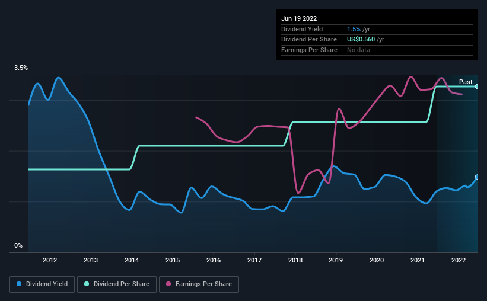The image size is (487, 301).
Task: Click the 3.5% y-axis label
Action: tap(21, 68)
